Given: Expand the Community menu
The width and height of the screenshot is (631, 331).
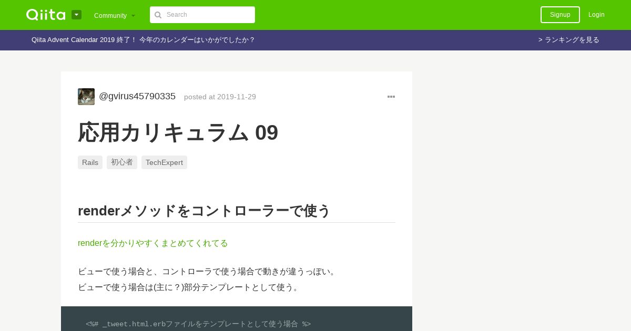Looking at the screenshot, I should tap(115, 15).
